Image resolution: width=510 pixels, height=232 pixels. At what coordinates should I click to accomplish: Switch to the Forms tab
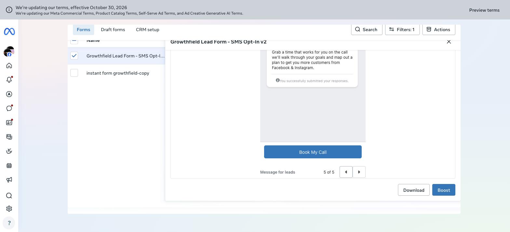[84, 30]
